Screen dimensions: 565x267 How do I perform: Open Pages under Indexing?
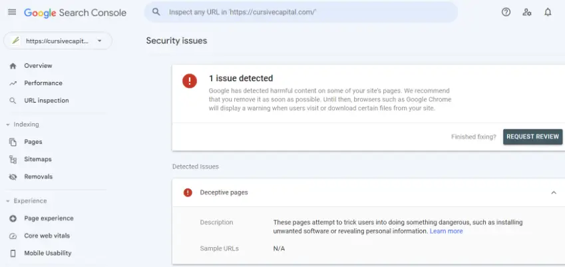pos(33,142)
